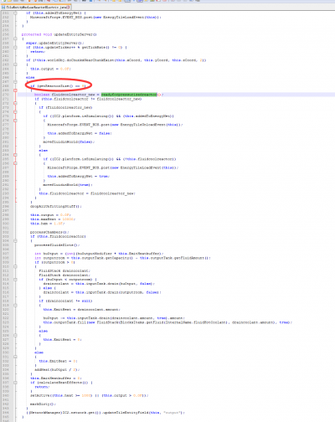Collapse fold at updateTicker getTickRate if statement
Image resolution: width=335 pixels, height=422 pixels.
[15, 48]
